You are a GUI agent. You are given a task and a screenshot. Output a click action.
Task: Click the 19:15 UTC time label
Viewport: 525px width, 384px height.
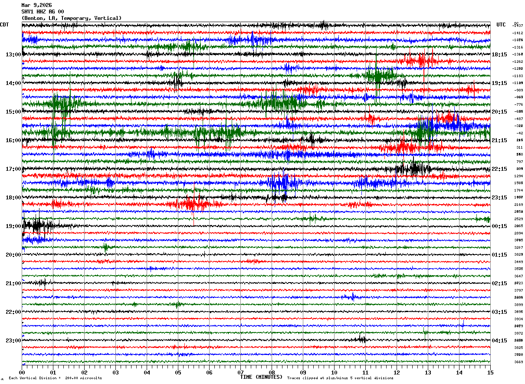(x=499, y=83)
